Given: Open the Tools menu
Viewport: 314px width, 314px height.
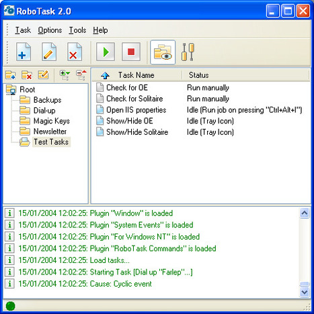Looking at the screenshot, I should (77, 30).
